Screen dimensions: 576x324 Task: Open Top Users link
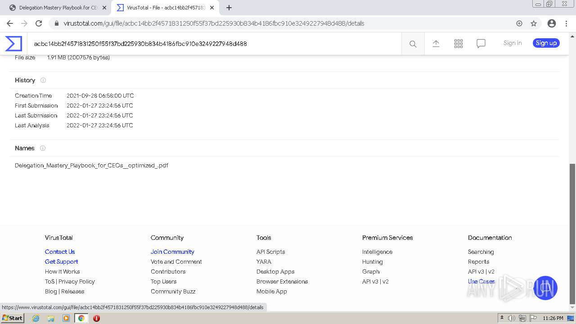click(163, 282)
